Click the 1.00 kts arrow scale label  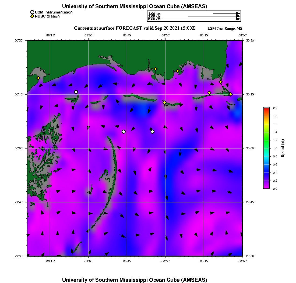(154, 13)
